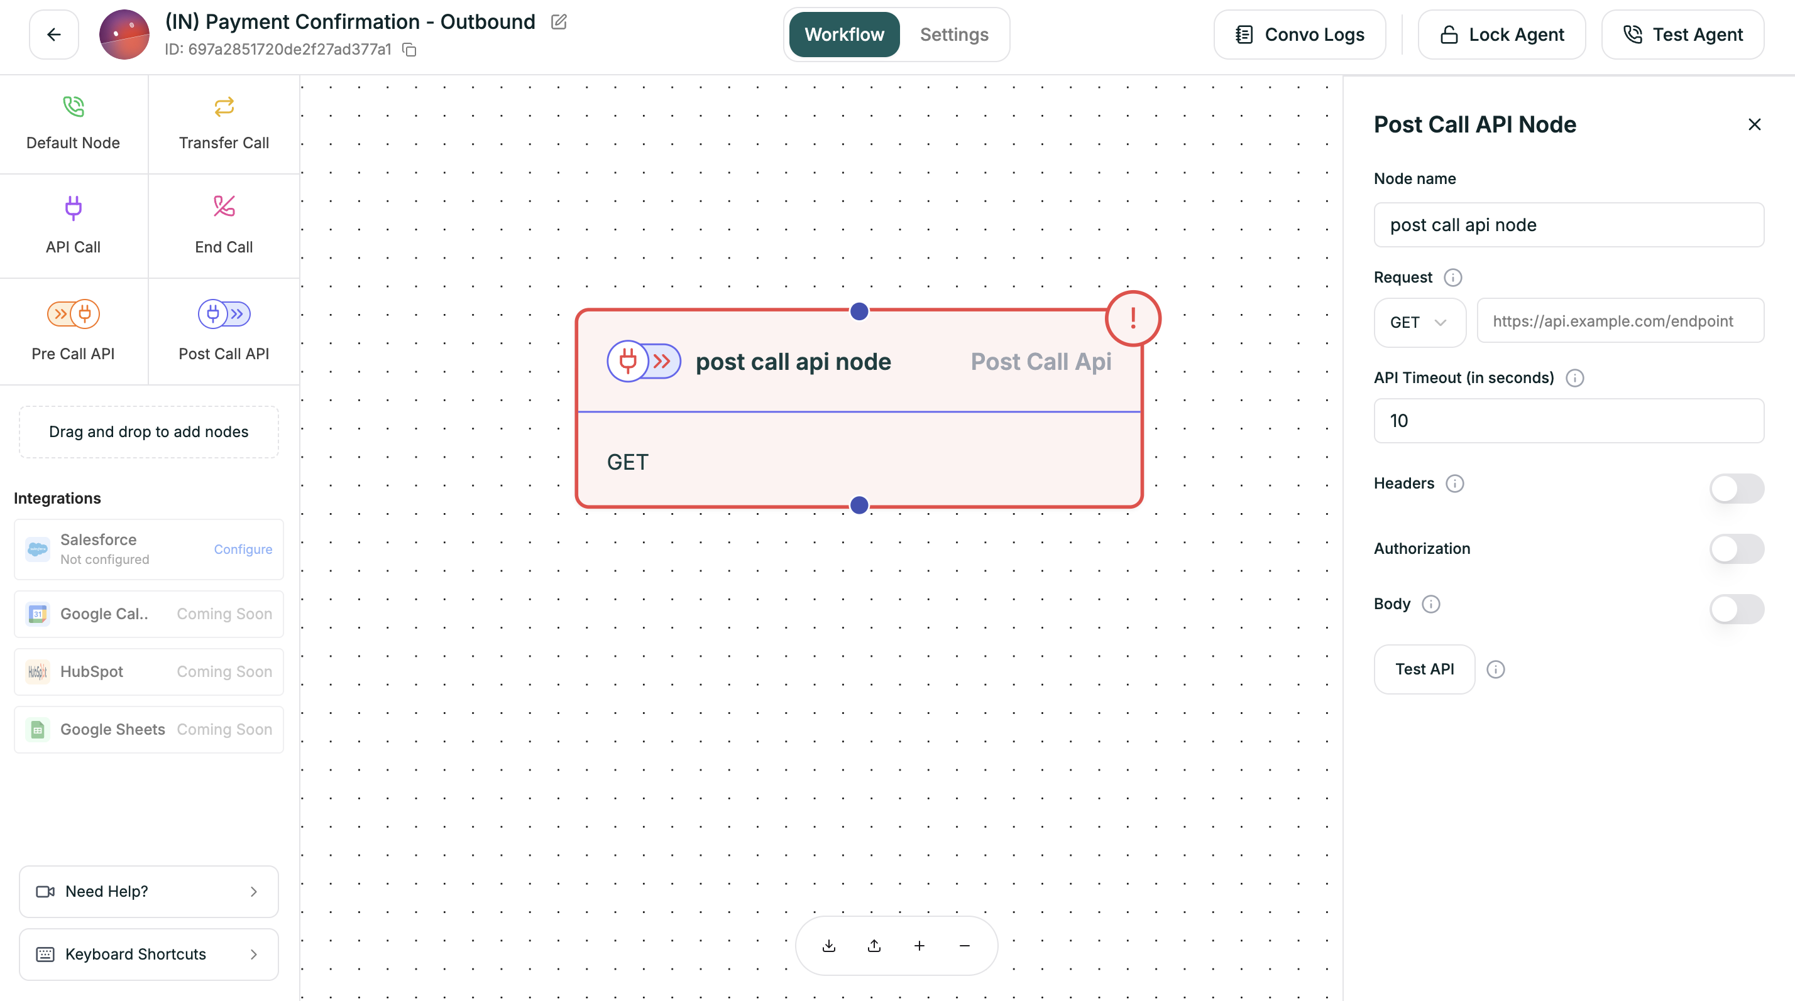Switch to the Settings tab
This screenshot has height=1001, width=1795.
point(953,34)
